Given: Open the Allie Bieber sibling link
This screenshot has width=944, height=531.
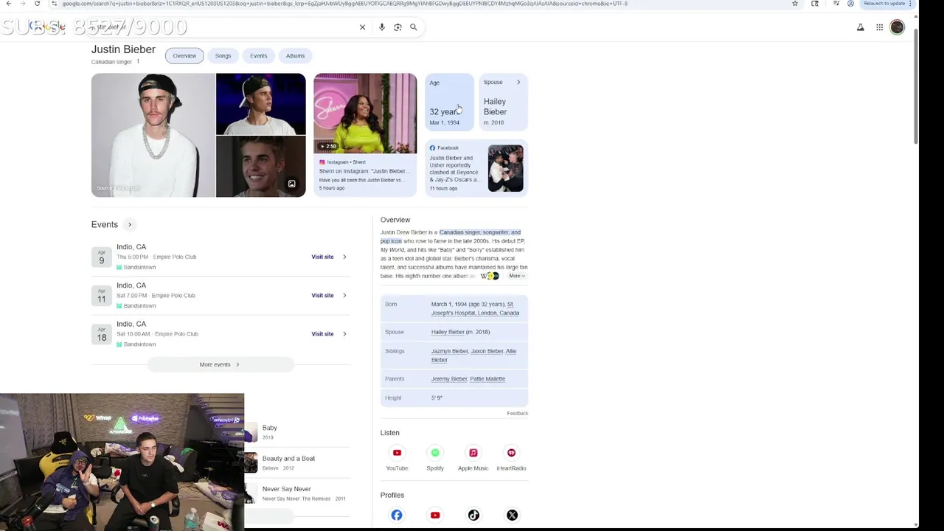Looking at the screenshot, I should click(473, 355).
